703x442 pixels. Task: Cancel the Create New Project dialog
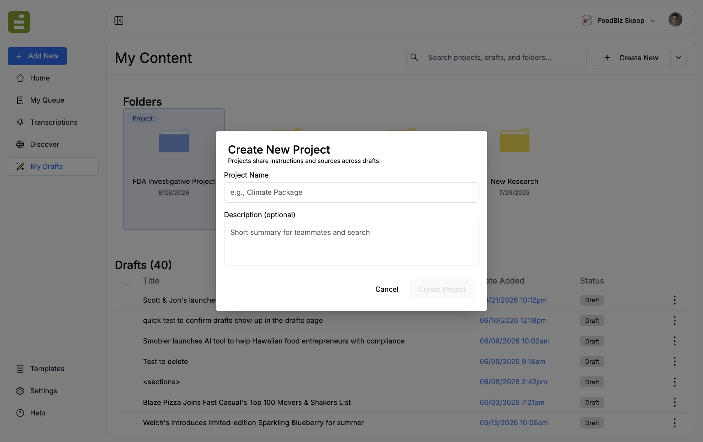(387, 289)
